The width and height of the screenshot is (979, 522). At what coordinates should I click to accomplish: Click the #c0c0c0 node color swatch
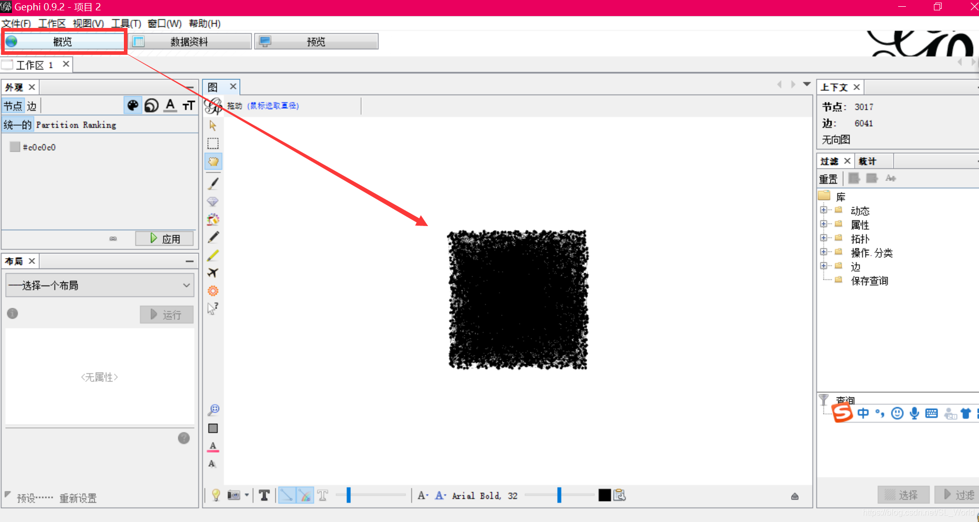pos(15,147)
